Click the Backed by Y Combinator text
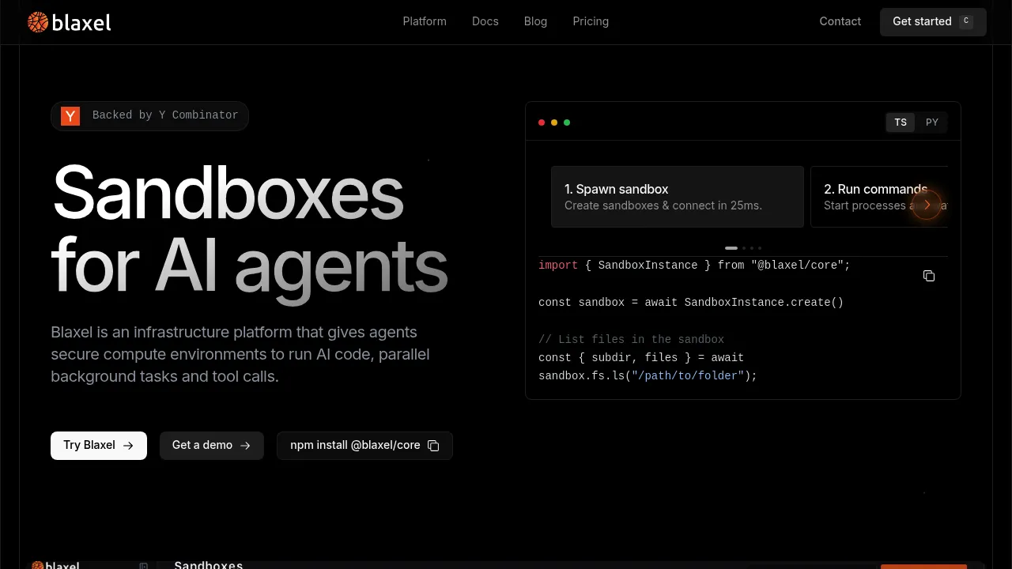This screenshot has width=1012, height=569. coord(165,115)
